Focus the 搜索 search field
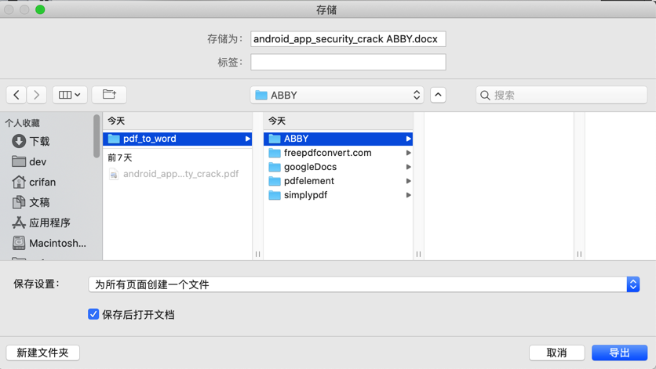The width and height of the screenshot is (656, 369). click(562, 95)
